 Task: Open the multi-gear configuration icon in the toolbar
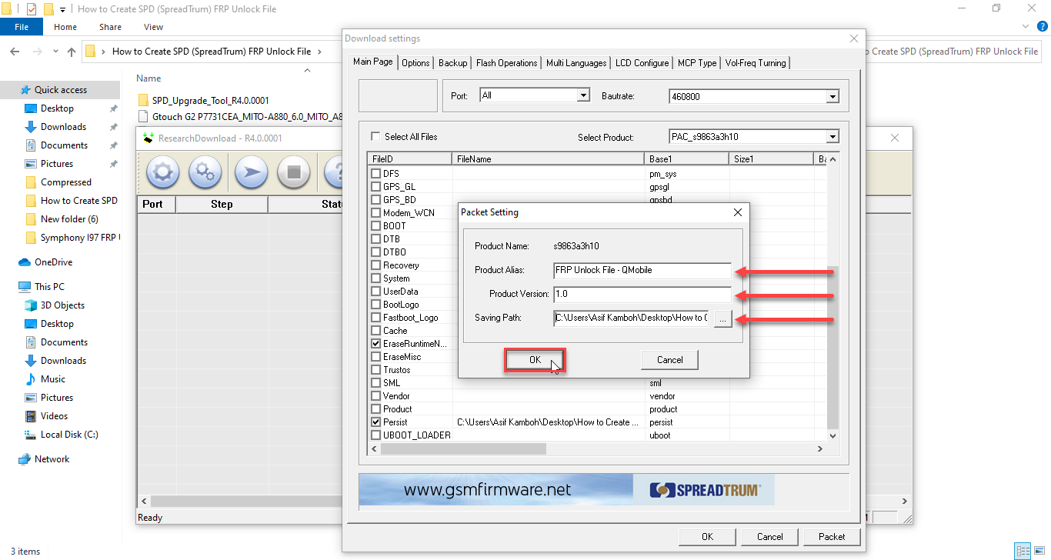[x=205, y=172]
